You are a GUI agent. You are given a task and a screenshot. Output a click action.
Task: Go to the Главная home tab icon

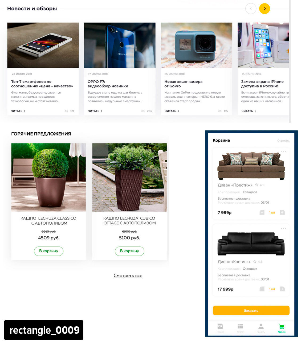click(220, 326)
